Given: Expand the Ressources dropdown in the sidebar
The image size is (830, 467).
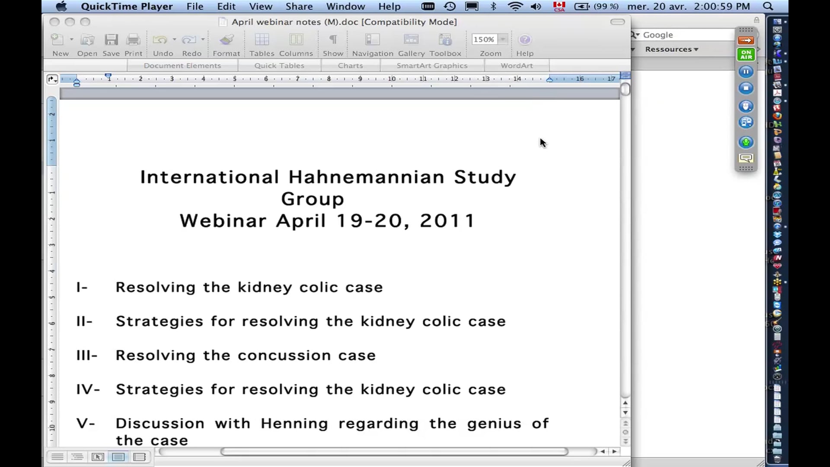Looking at the screenshot, I should [x=671, y=49].
